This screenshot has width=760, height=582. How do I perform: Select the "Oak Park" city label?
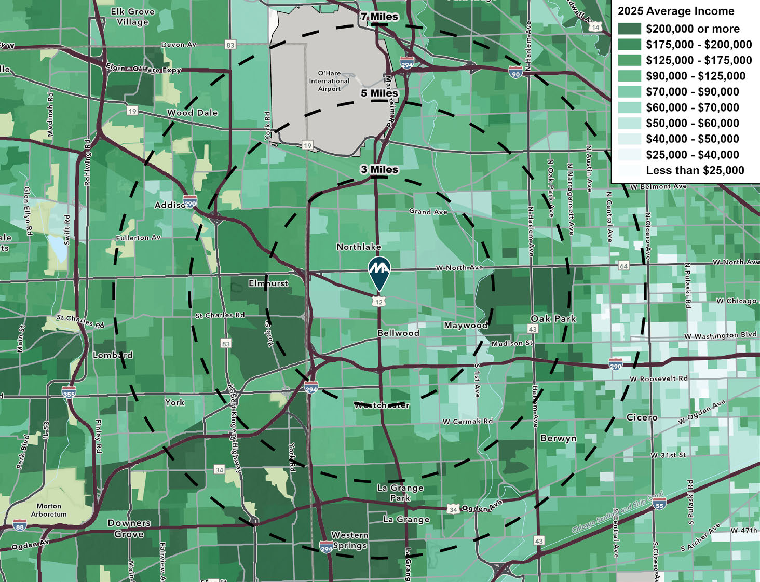tap(553, 319)
